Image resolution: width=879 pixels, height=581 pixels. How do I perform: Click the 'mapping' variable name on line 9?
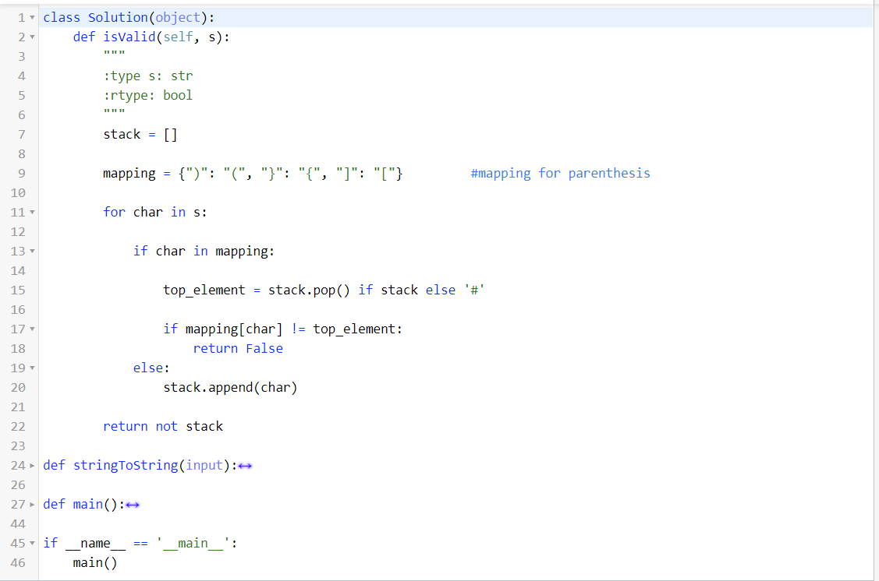129,174
